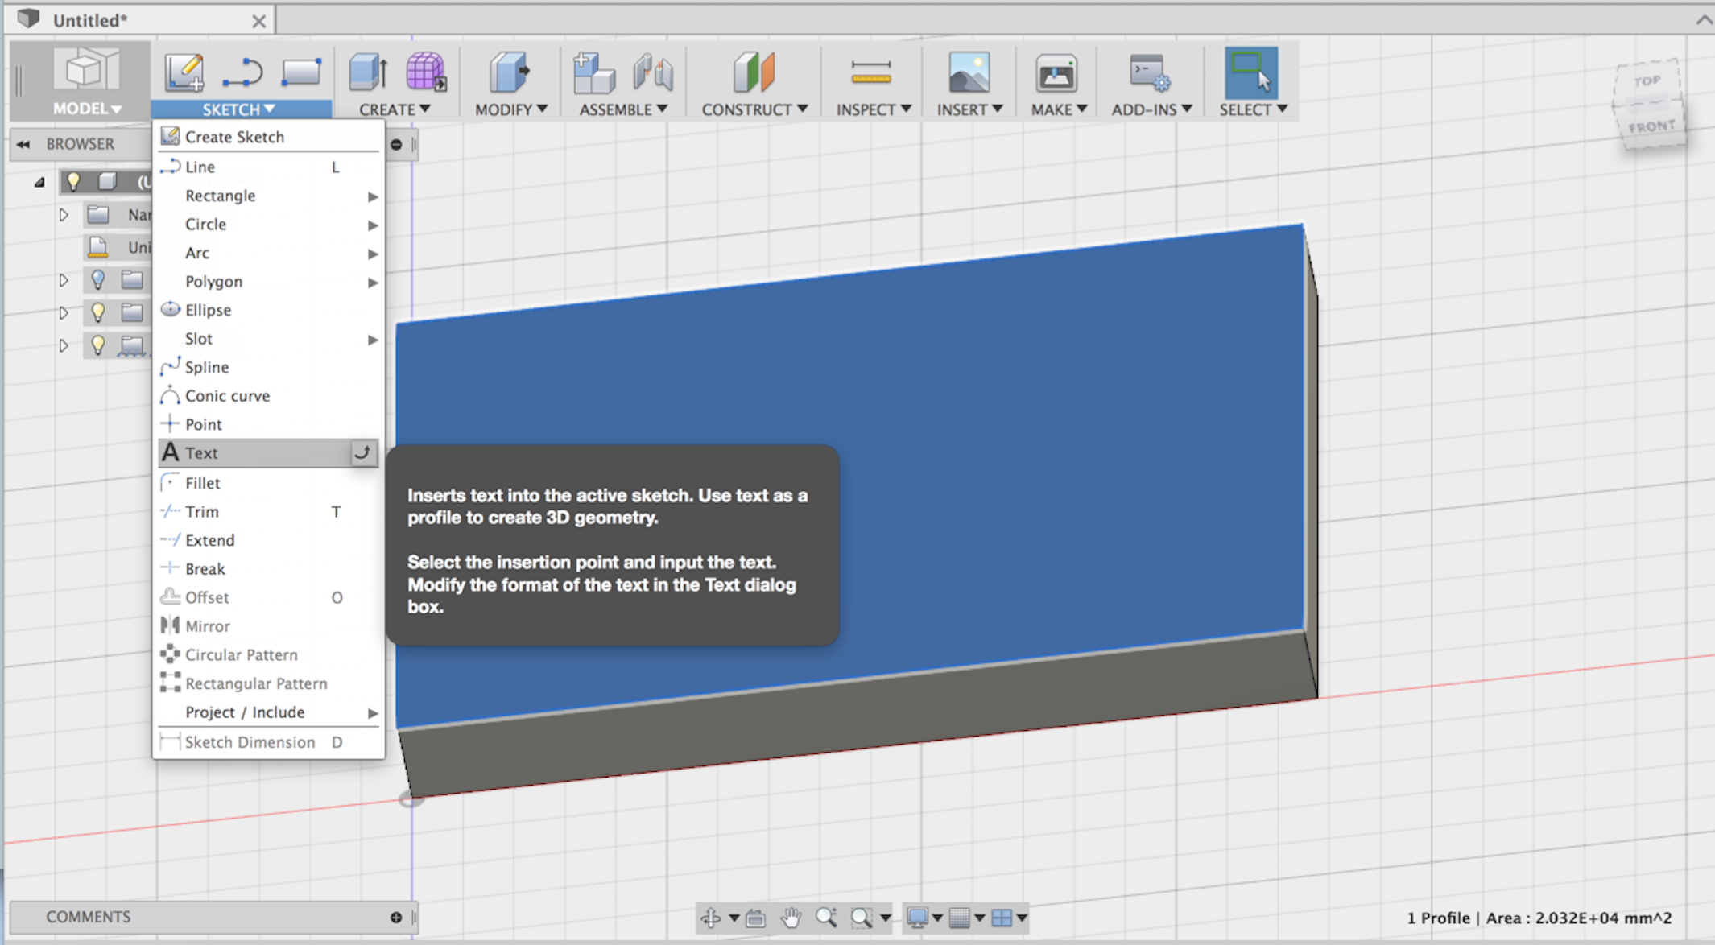
Task: Click the Select tool icon
Action: (x=1251, y=72)
